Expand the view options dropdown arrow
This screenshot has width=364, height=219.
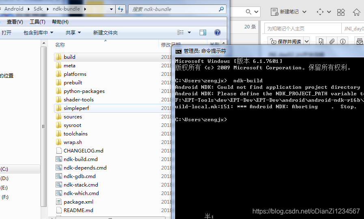tap(189, 32)
